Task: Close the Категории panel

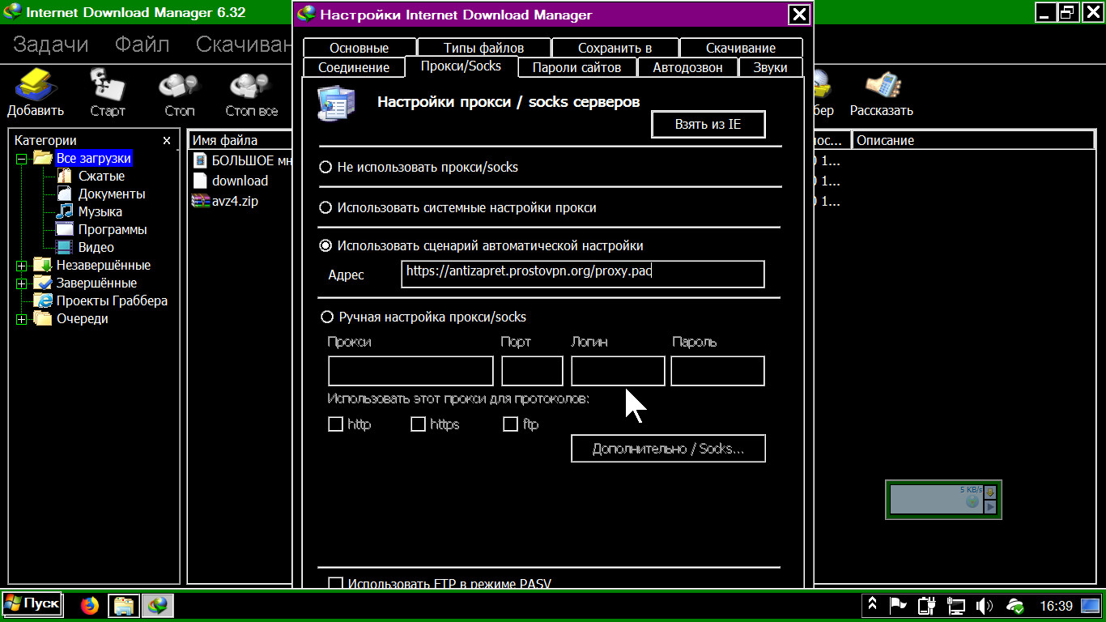Action: pos(167,140)
